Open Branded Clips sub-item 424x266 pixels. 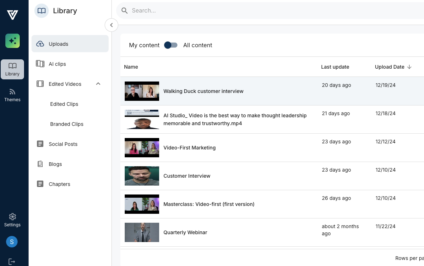point(67,124)
